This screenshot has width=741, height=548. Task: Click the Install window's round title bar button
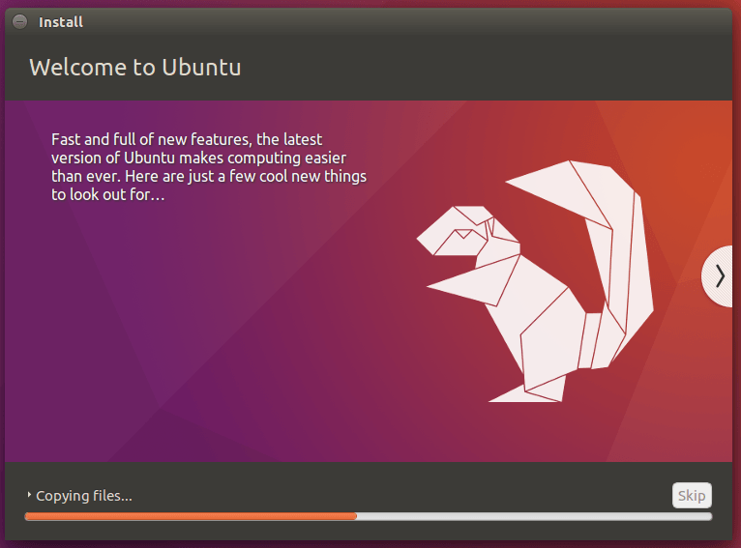[x=20, y=21]
